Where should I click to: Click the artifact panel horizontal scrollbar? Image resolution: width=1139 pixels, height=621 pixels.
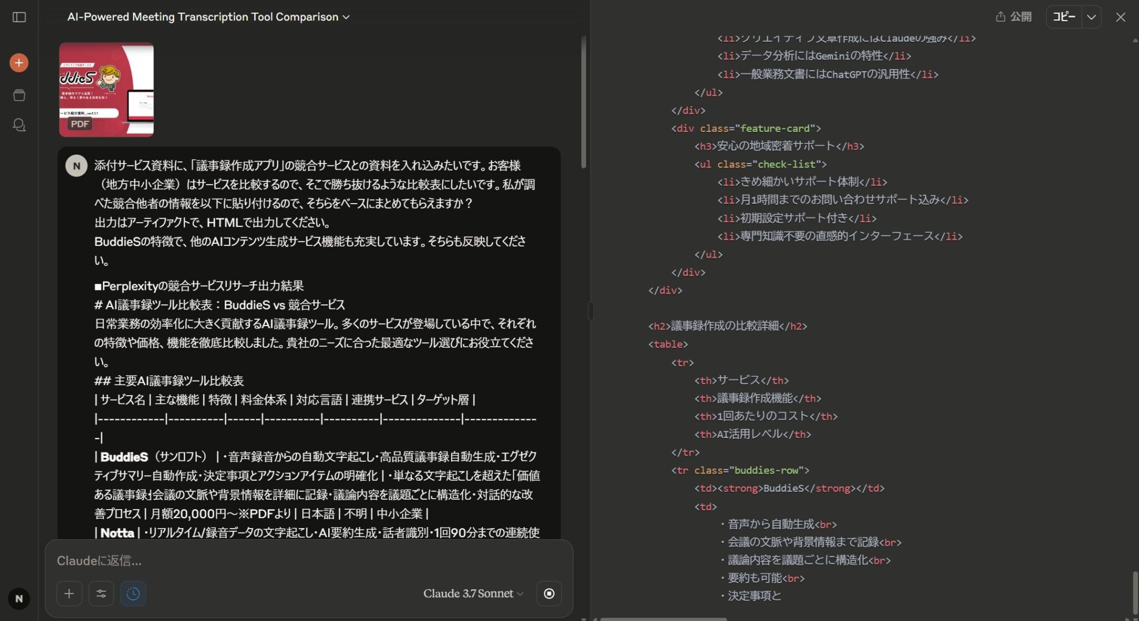pos(663,618)
